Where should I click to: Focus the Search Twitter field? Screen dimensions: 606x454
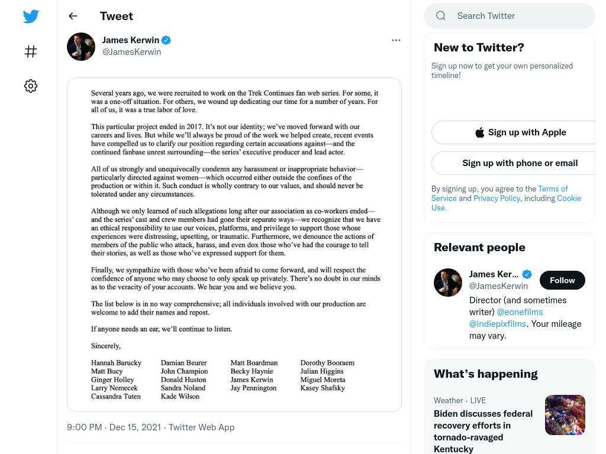point(510,16)
